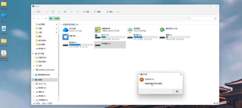
Task: Open pinned 文章 folder in quick access
Action: click(40, 28)
